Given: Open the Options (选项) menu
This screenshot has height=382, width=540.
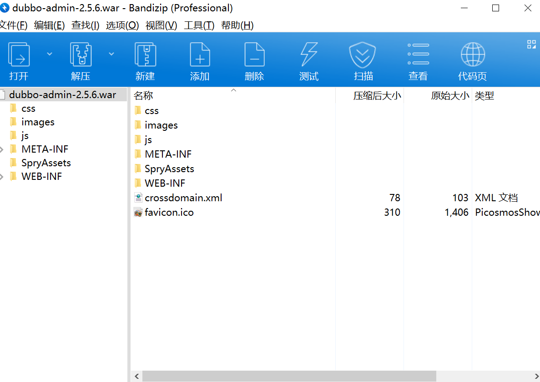Looking at the screenshot, I should click(122, 25).
